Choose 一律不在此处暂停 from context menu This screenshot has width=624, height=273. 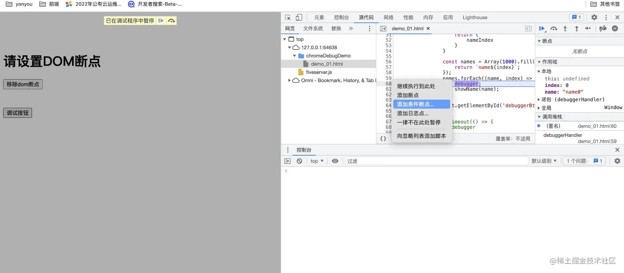point(421,122)
